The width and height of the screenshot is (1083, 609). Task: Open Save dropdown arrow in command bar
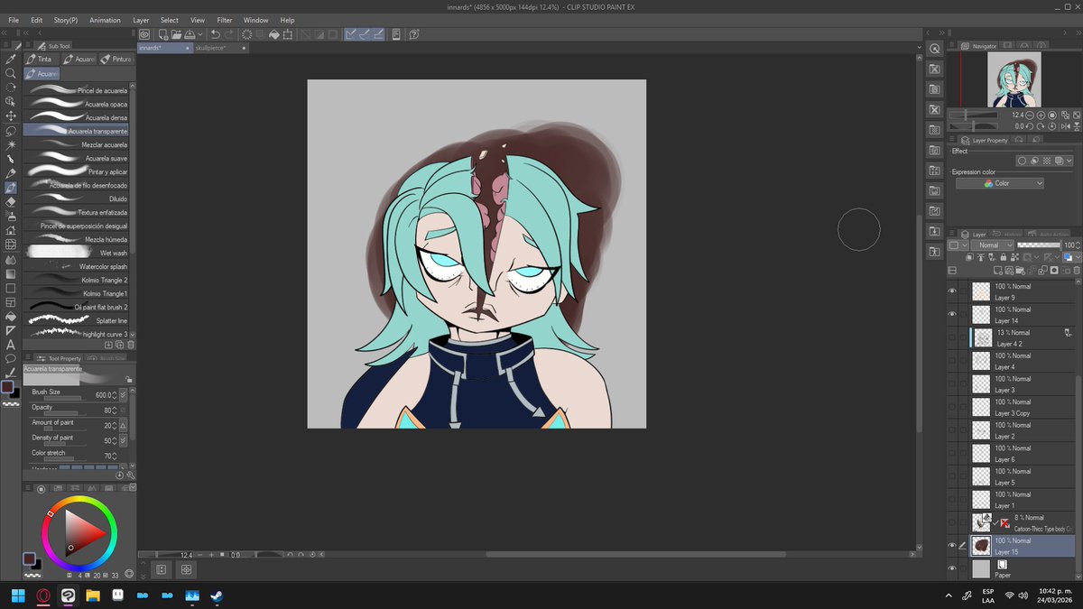tap(201, 34)
